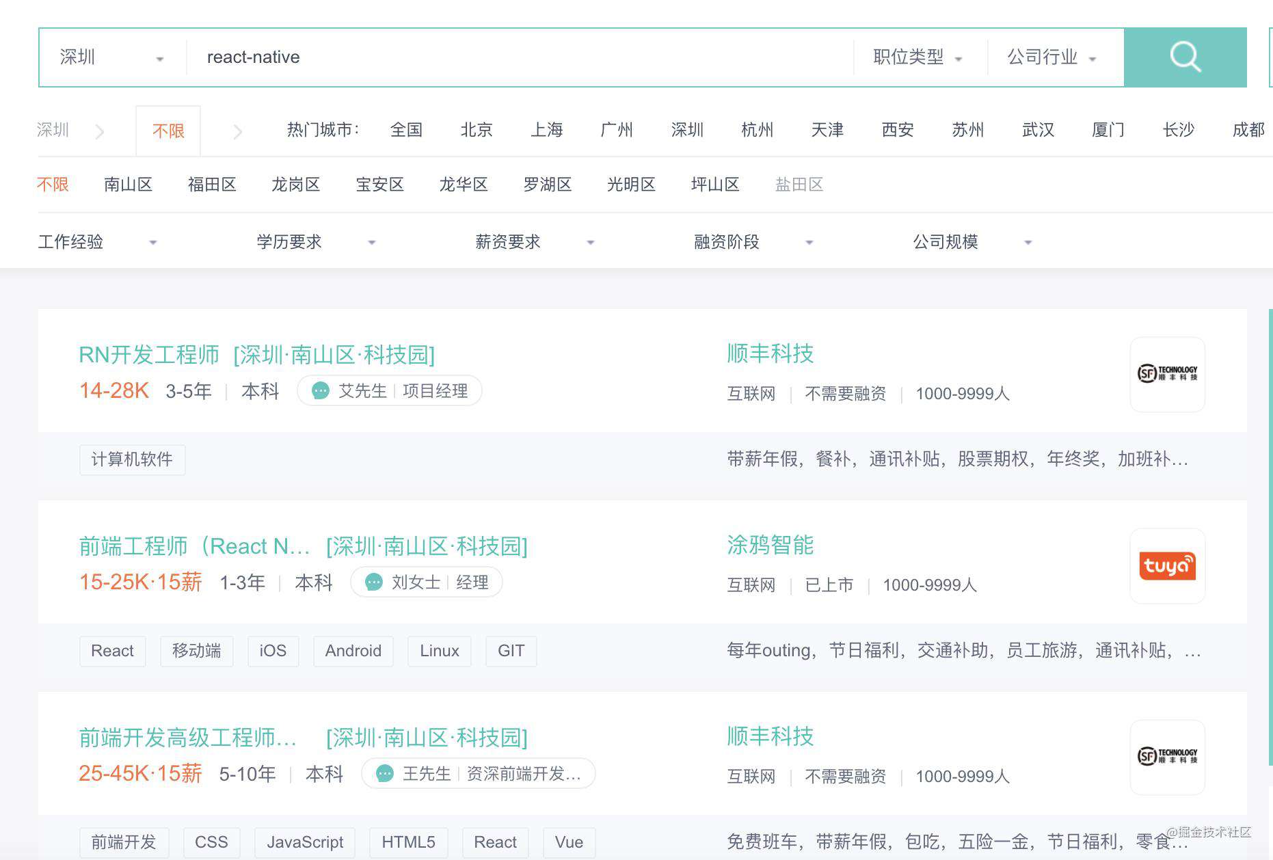Screen dimensions: 1273x860
Task: Select hot city 西安
Action: coord(898,130)
